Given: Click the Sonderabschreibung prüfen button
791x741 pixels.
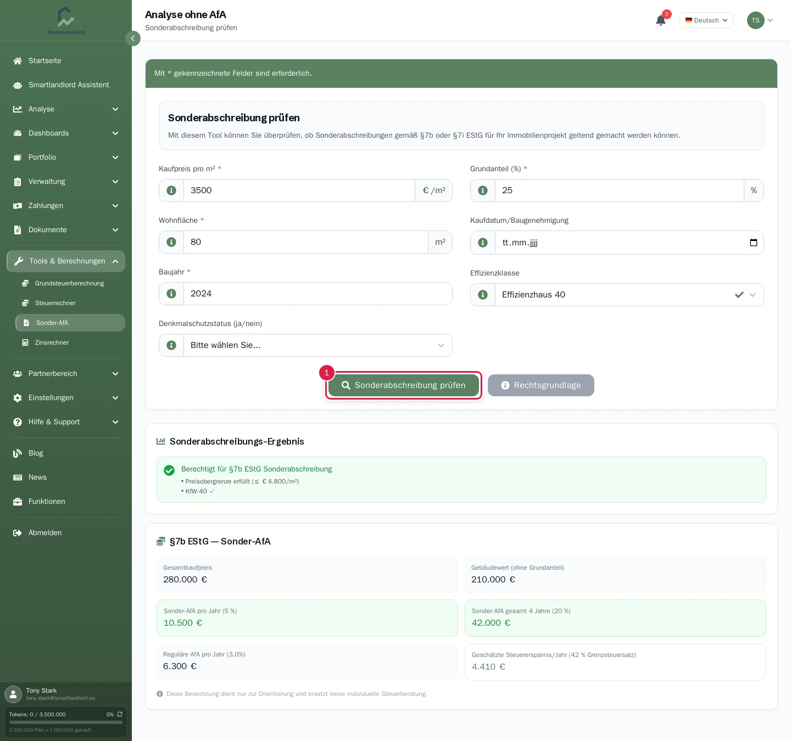Looking at the screenshot, I should [404, 385].
